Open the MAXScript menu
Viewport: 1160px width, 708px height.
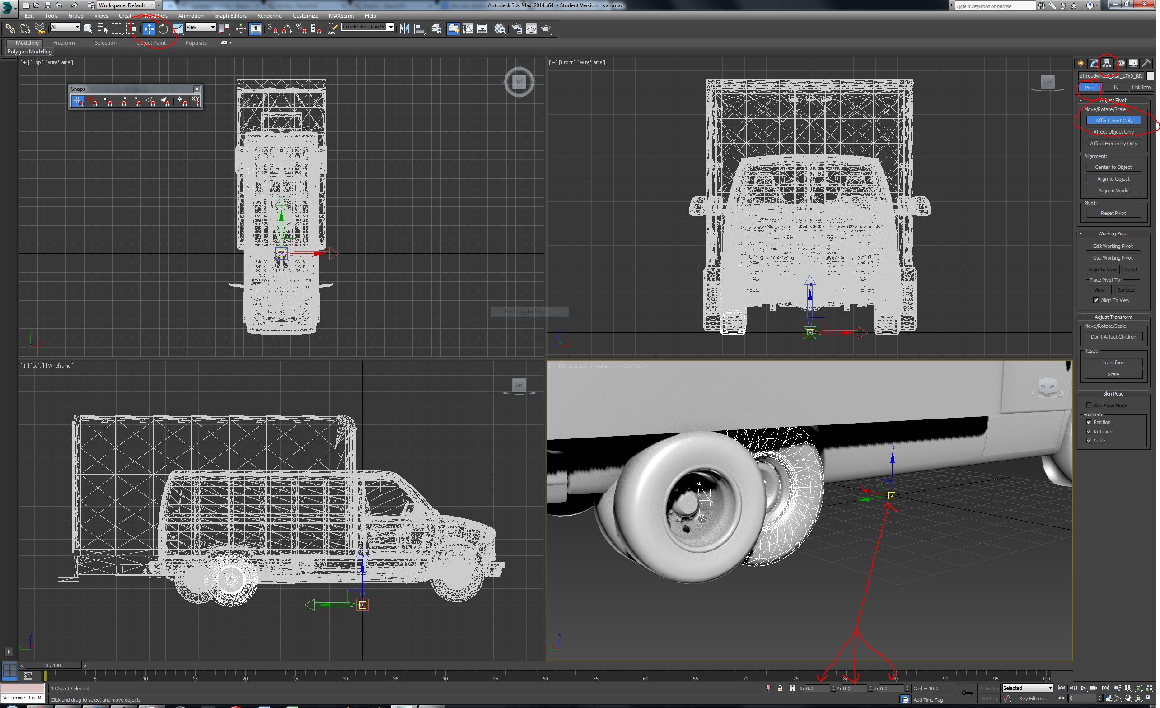coord(341,15)
